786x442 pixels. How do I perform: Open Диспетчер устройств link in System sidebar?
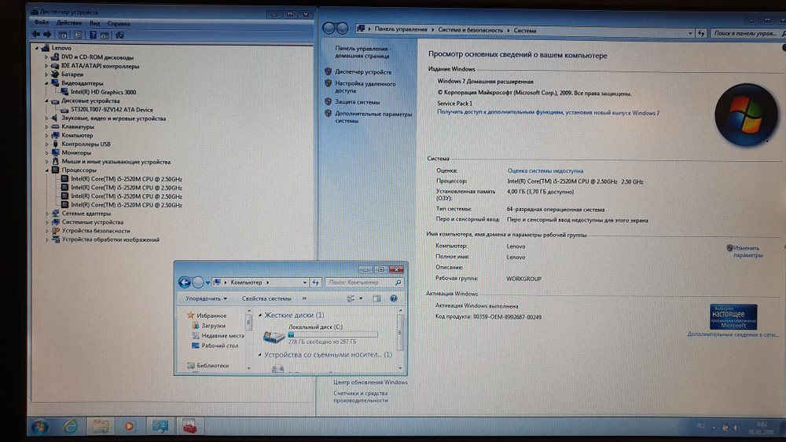363,72
